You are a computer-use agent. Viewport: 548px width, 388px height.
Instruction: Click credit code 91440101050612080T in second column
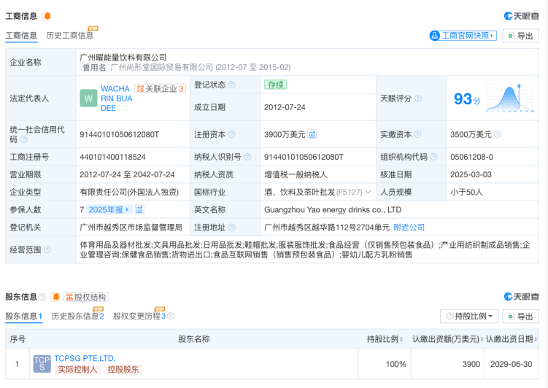tap(119, 134)
